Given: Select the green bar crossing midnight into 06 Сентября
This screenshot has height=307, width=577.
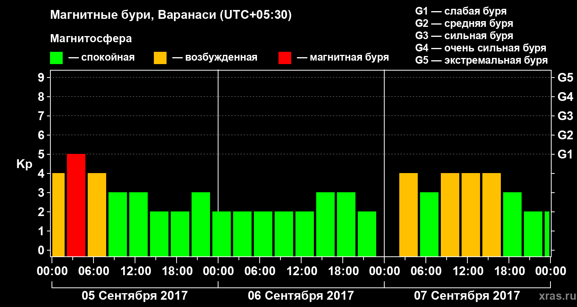Looking at the screenshot, I should (x=222, y=234).
